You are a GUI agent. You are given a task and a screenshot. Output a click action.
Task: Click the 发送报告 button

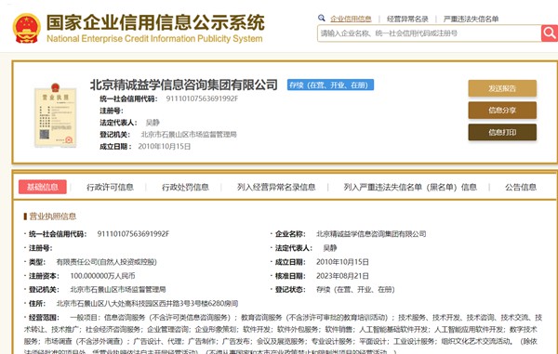(x=502, y=88)
